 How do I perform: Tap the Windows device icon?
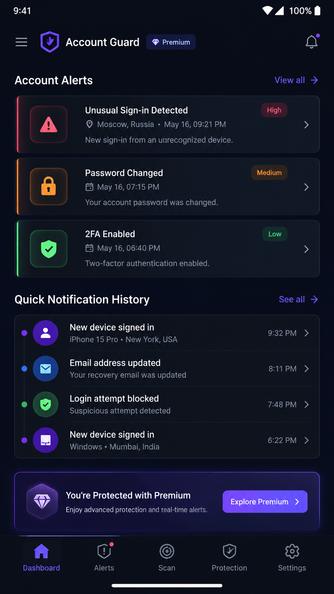point(45,440)
